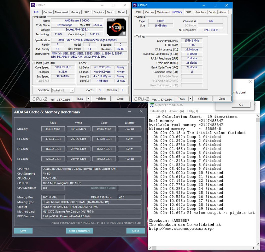
Task: Open the Memory tab in left CPU-Z window
Action: (75, 12)
